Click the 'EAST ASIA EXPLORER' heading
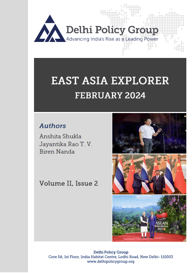The width and height of the screenshot is (192, 273). (110, 81)
